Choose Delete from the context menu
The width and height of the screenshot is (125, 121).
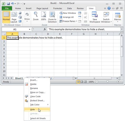point(37,84)
